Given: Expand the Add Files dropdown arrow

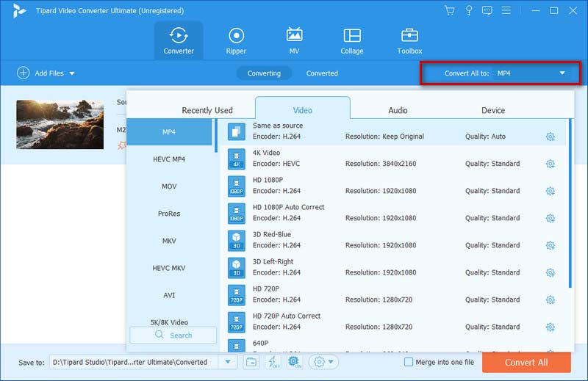Looking at the screenshot, I should [72, 73].
